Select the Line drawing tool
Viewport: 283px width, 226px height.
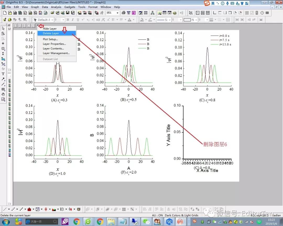(x=3, y=84)
